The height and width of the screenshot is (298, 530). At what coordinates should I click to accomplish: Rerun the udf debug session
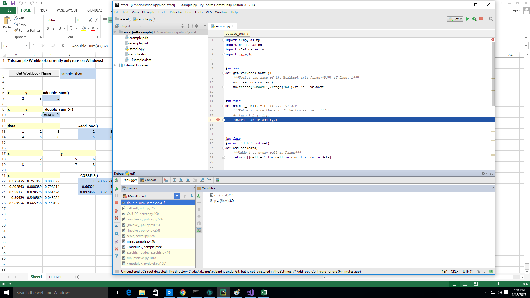coord(116,180)
